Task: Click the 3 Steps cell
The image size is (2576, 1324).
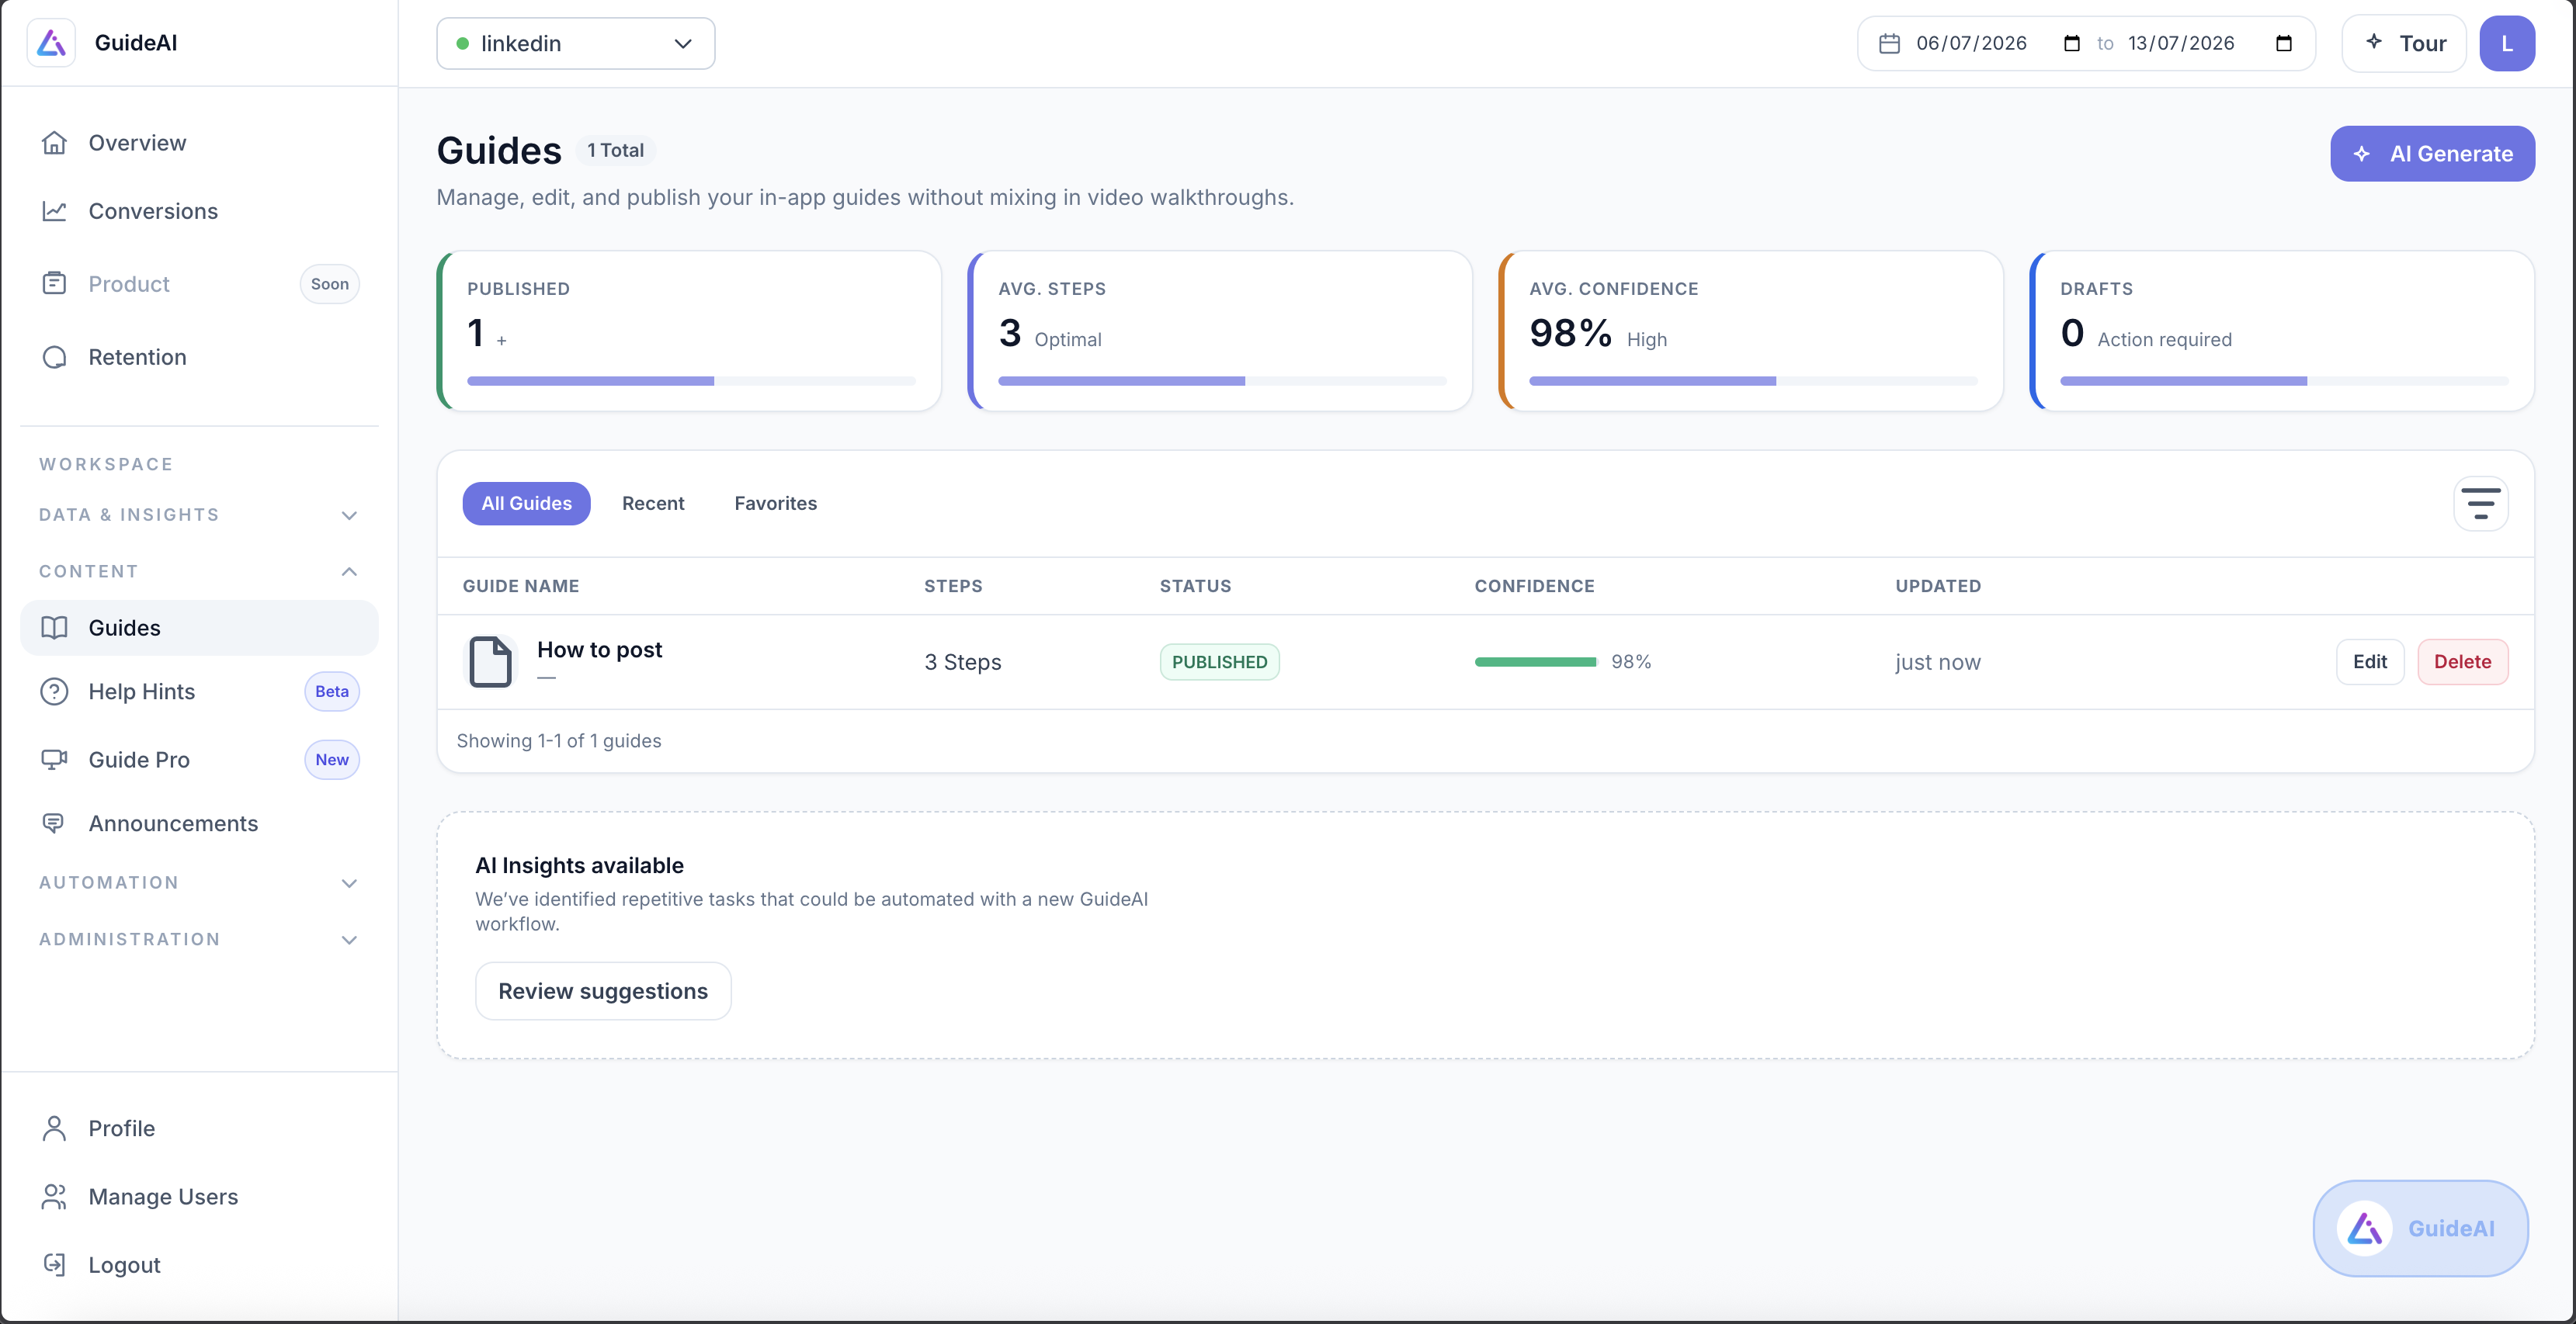Action: coord(963,662)
